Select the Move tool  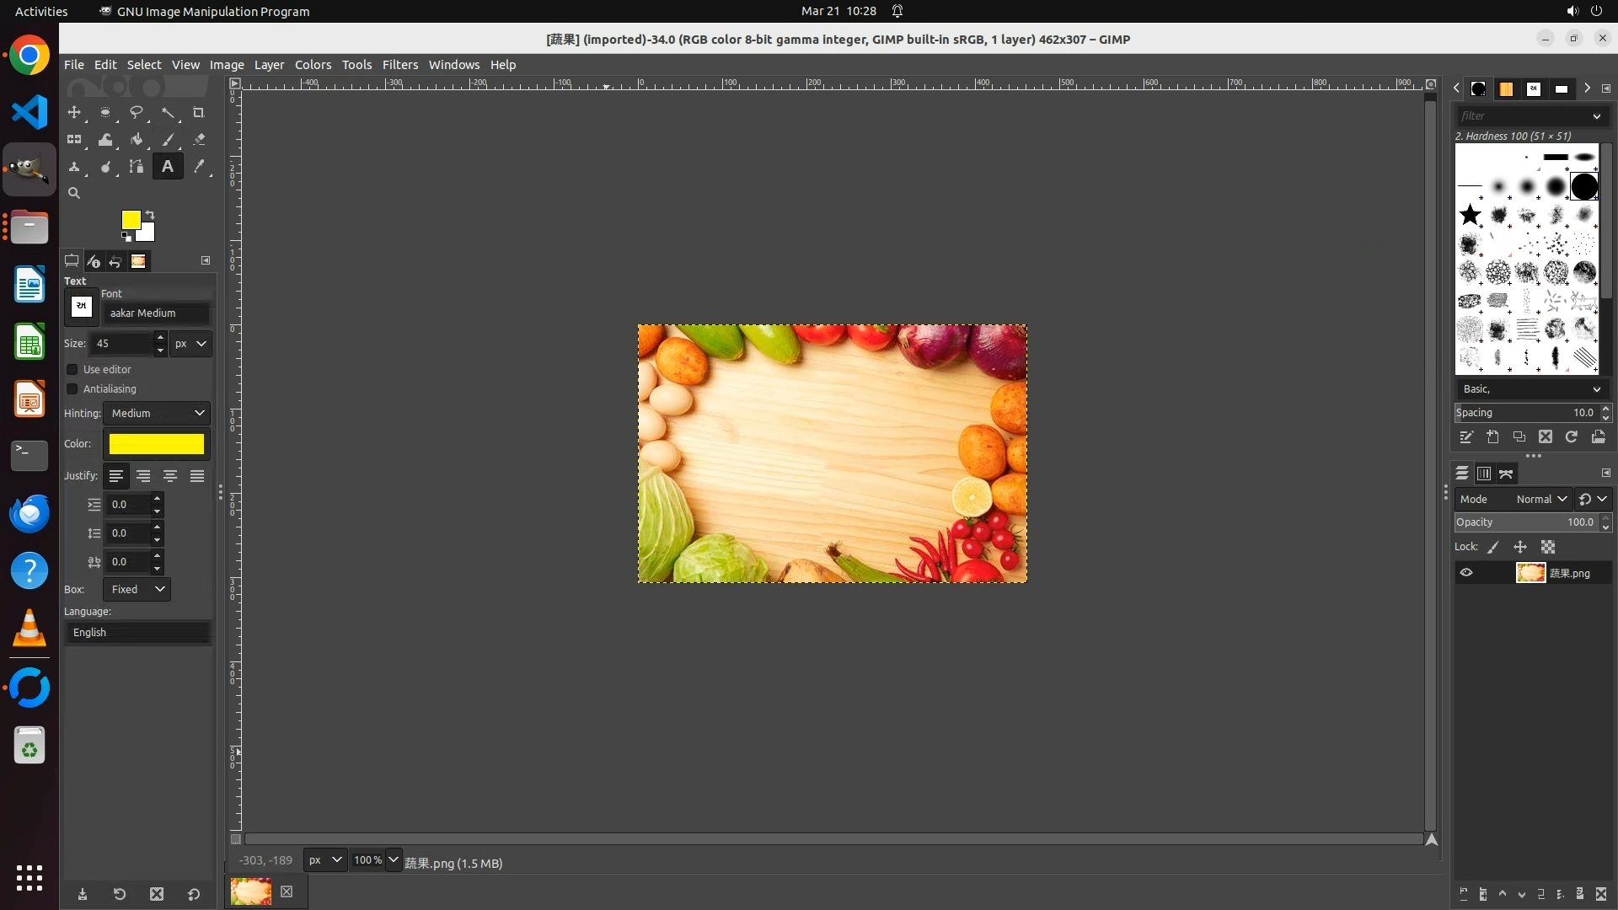(74, 112)
